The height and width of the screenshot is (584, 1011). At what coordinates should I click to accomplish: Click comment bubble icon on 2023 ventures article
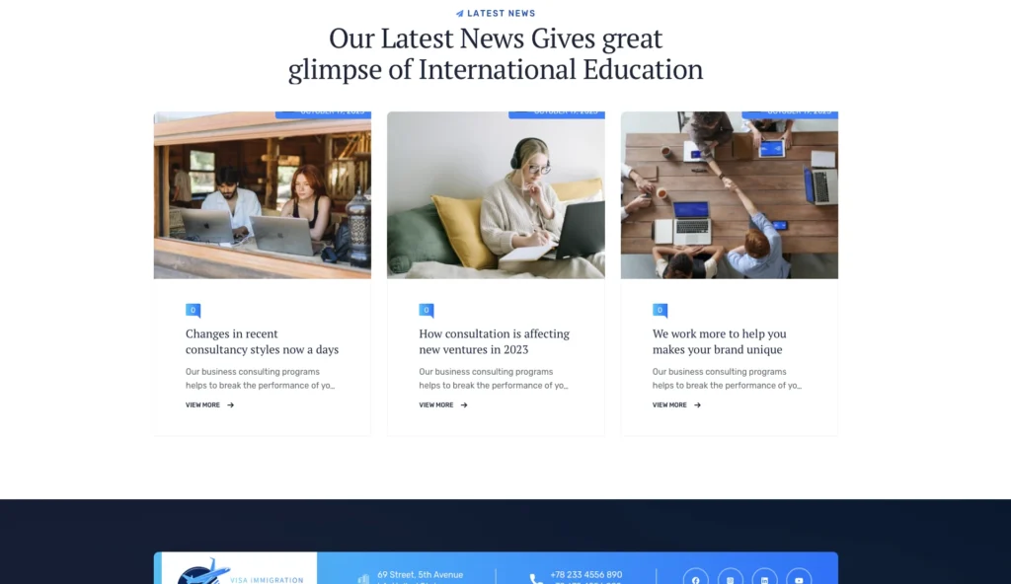pyautogui.click(x=426, y=310)
